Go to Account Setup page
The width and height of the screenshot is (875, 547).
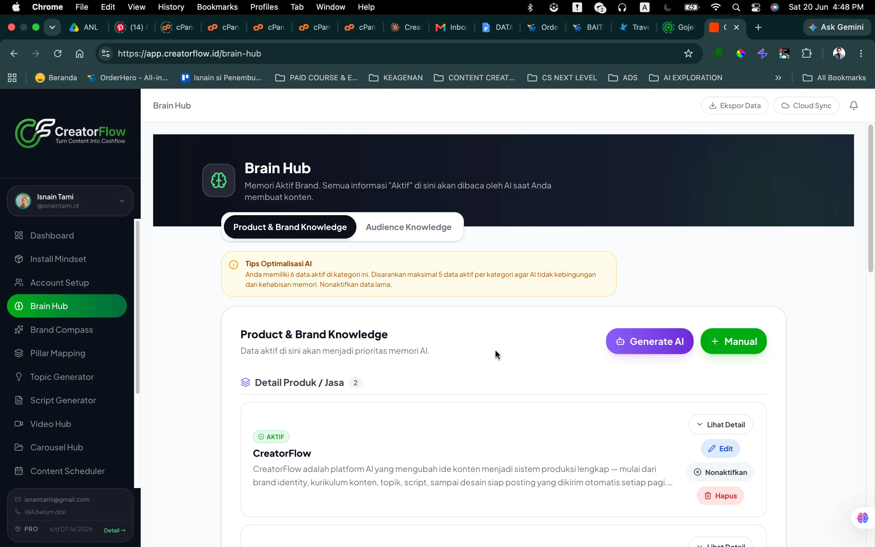coord(67,283)
